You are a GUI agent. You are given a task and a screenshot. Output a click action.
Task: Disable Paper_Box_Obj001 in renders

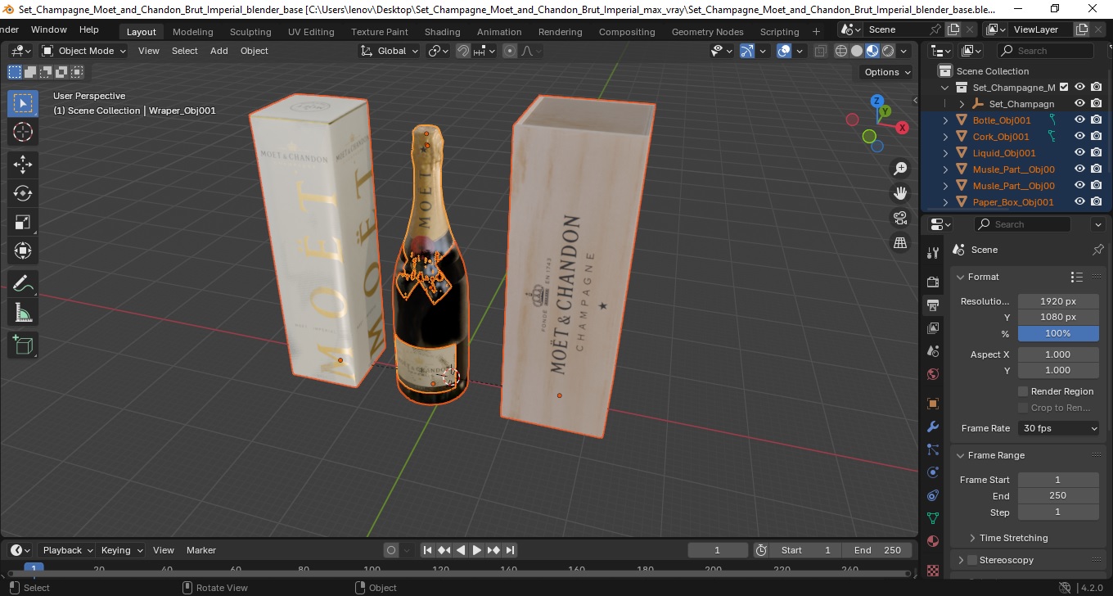(1097, 201)
